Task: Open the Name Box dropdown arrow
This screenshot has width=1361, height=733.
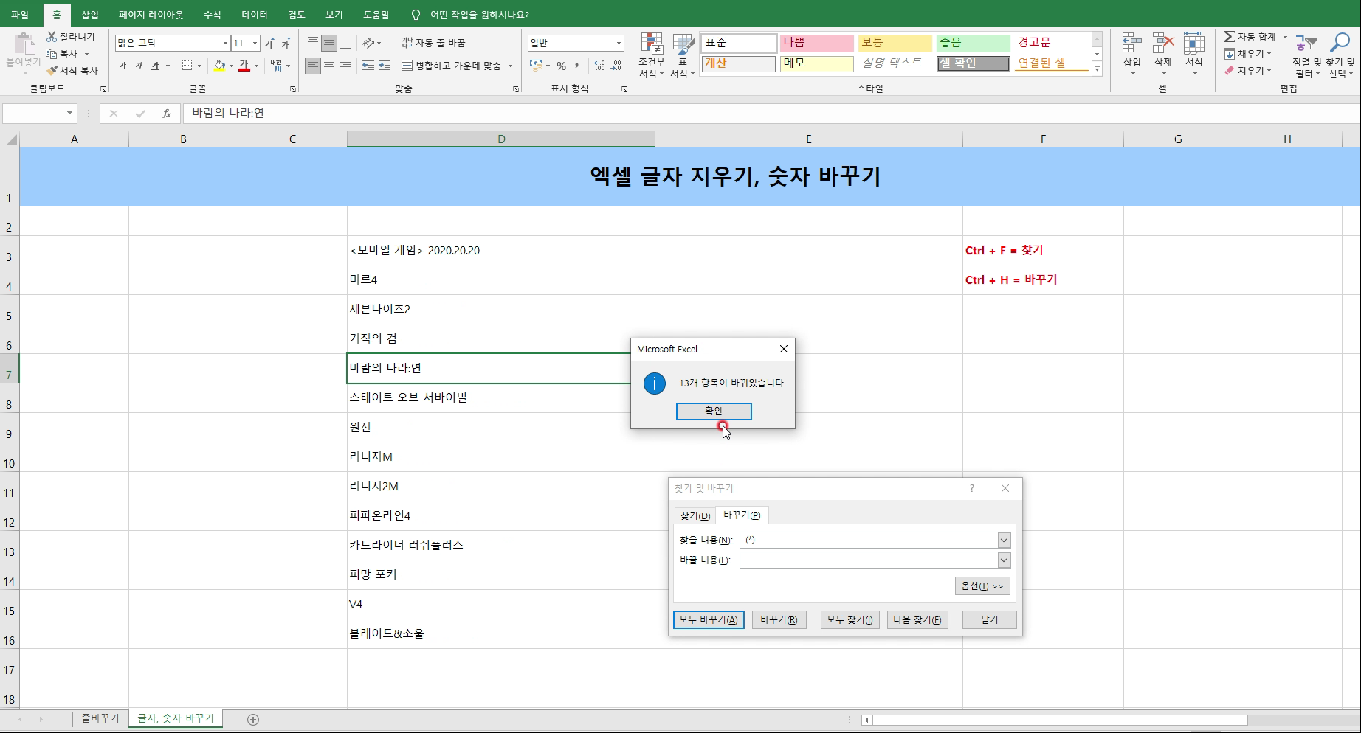Action: 70,114
